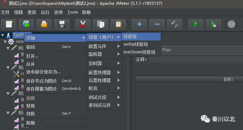Open the 查找 menu
The height and width of the screenshot is (130, 243).
pyautogui.click(x=32, y=12)
